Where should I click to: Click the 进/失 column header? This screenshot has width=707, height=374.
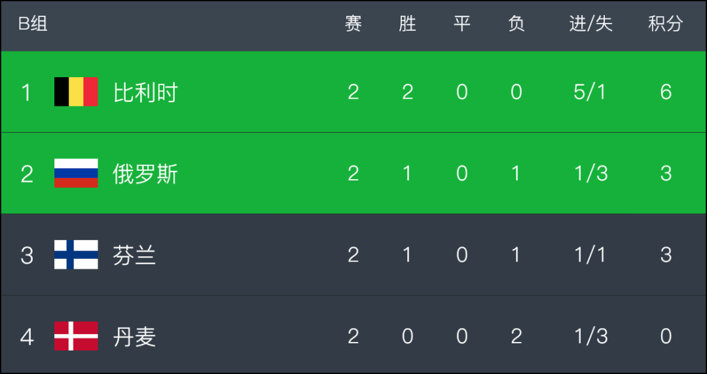click(x=590, y=24)
